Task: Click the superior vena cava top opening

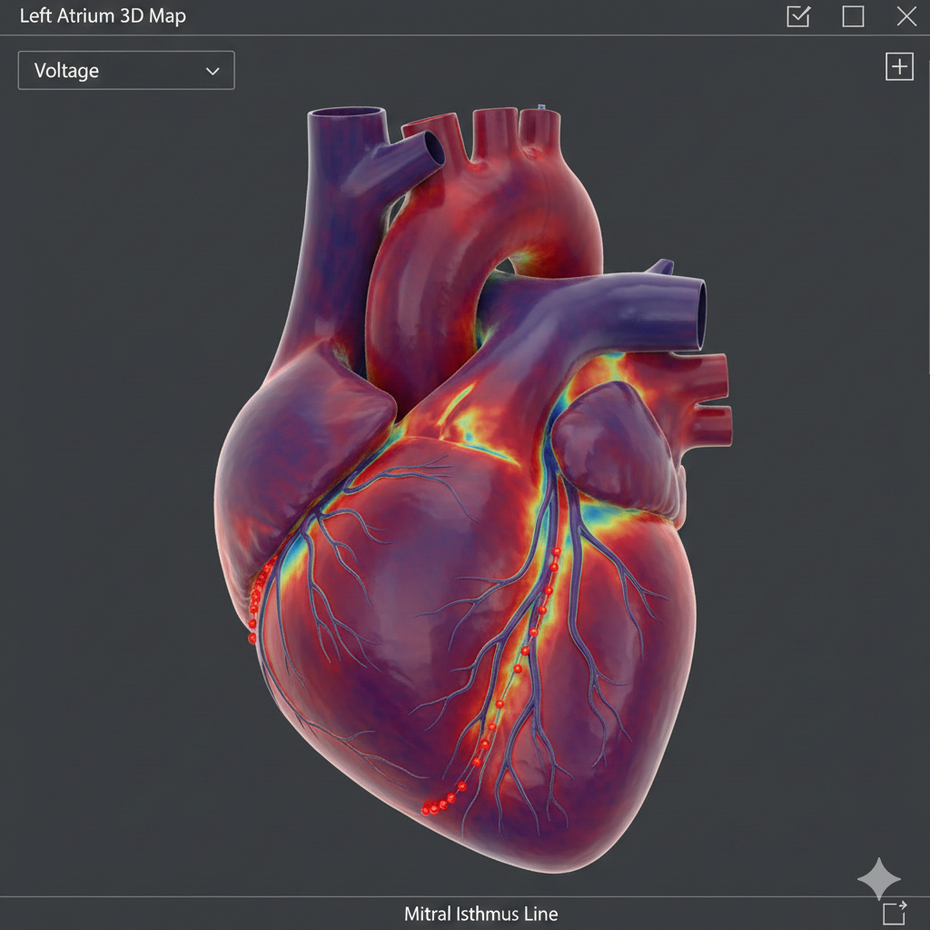Action: click(346, 113)
